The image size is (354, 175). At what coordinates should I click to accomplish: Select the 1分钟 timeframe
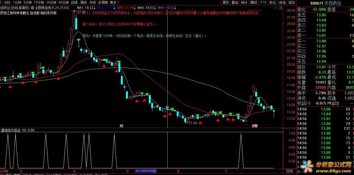click(x=17, y=2)
